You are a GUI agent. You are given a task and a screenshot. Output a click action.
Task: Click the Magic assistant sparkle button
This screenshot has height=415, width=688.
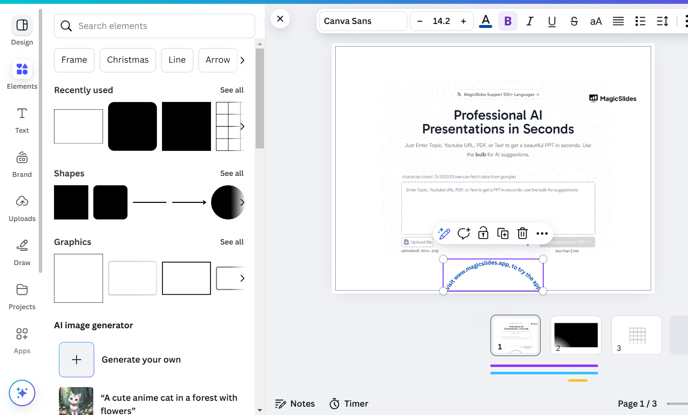[x=22, y=393]
